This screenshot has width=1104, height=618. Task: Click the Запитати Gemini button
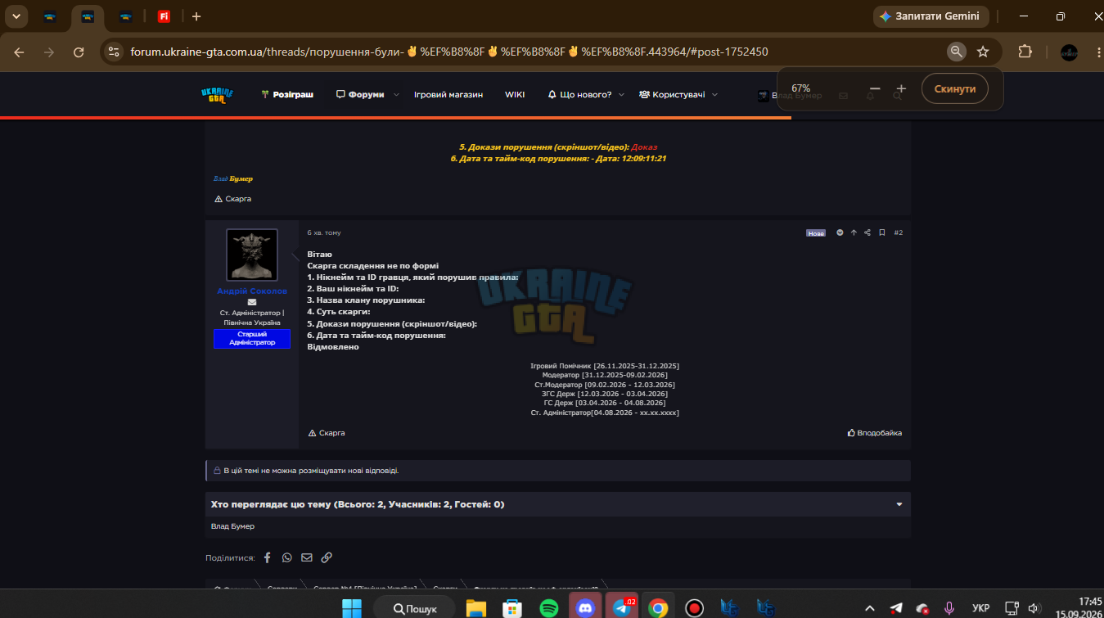click(x=931, y=16)
